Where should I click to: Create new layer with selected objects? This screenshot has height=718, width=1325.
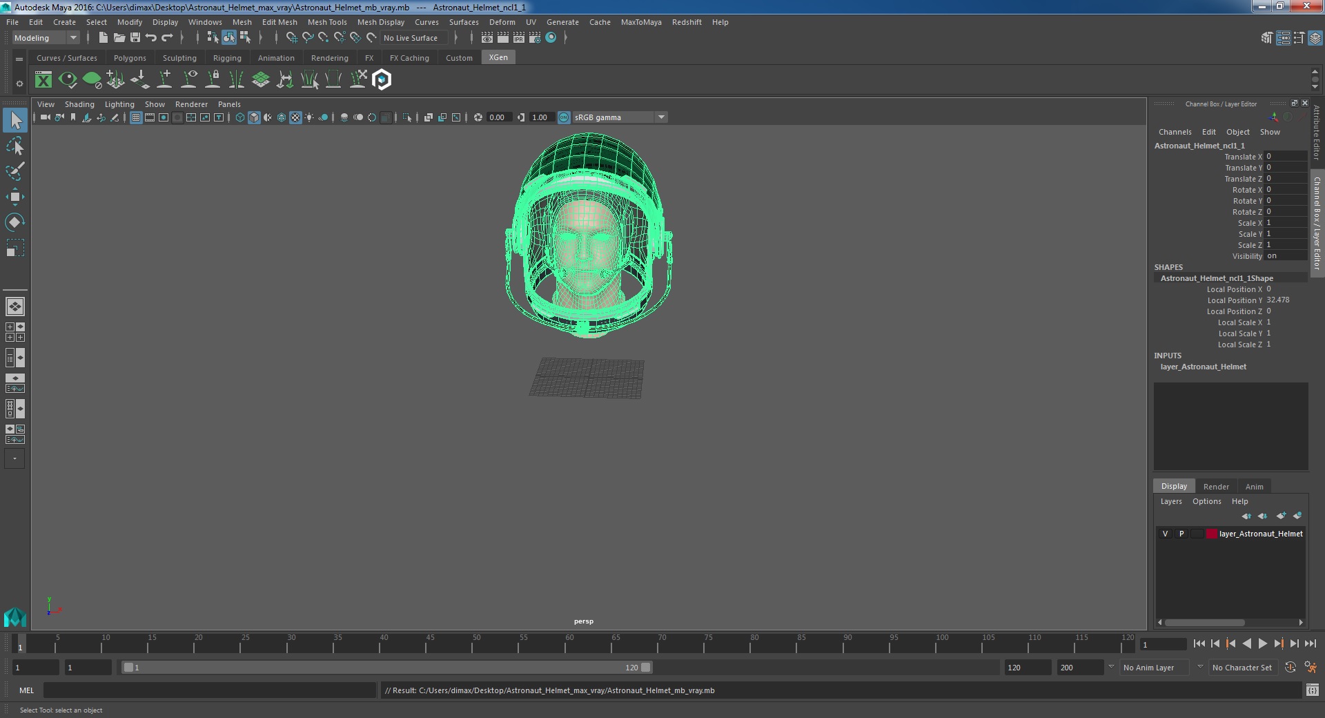[1297, 516]
